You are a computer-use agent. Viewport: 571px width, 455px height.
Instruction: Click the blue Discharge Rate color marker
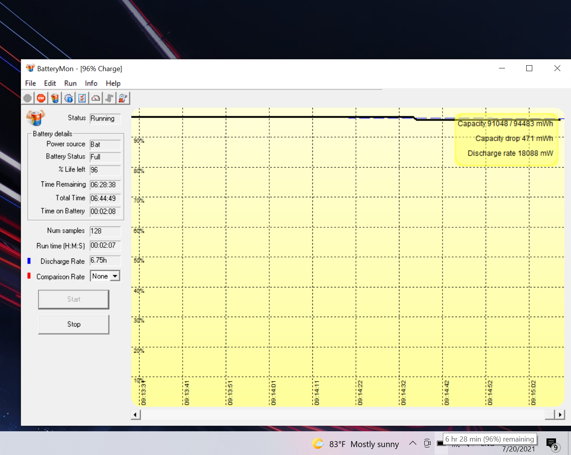pyautogui.click(x=29, y=261)
